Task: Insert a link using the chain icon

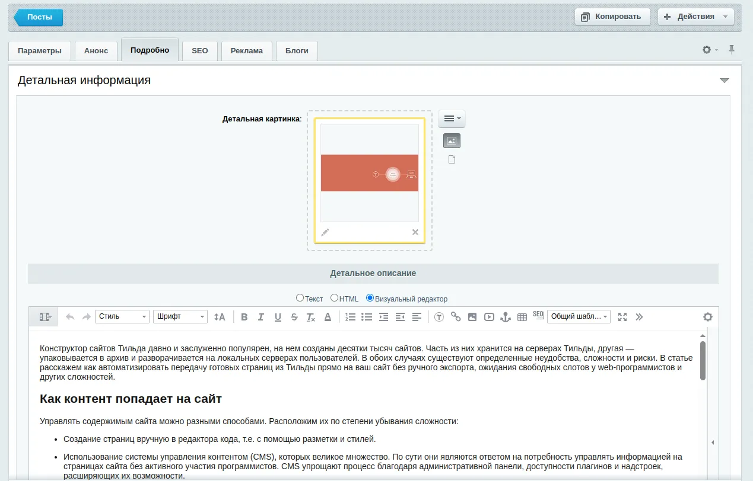Action: coord(456,317)
